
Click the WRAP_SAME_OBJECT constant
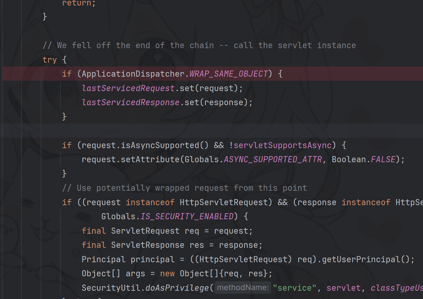[x=229, y=74]
